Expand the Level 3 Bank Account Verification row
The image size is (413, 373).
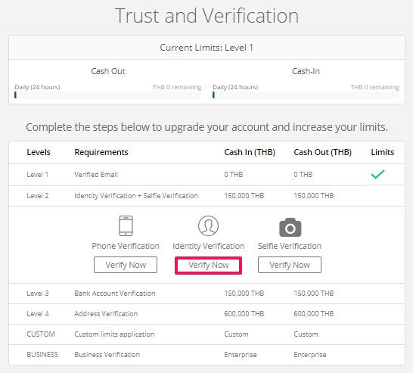click(206, 294)
